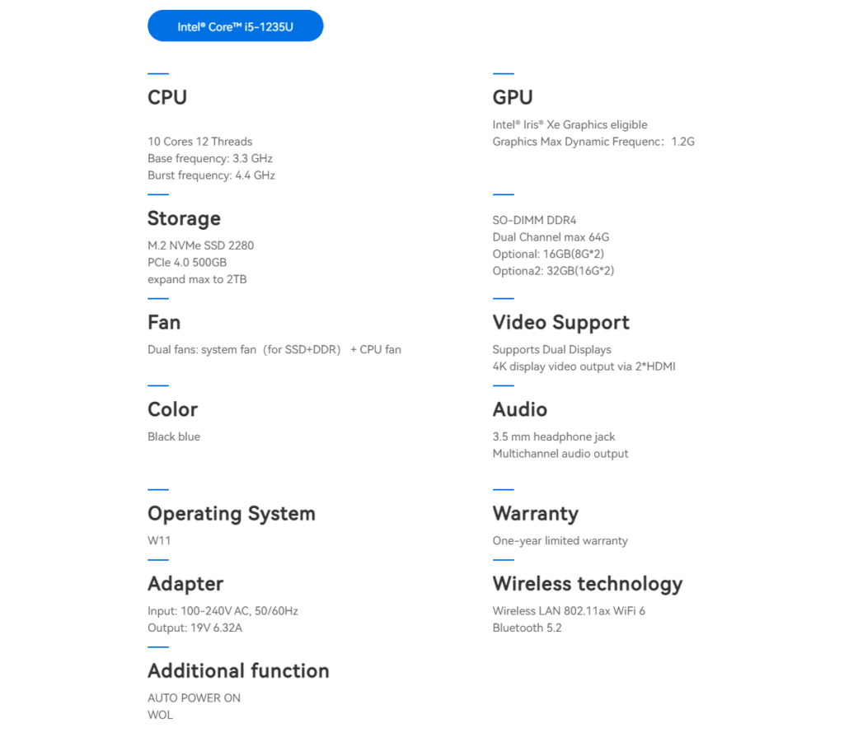
Task: Click the Video Support heading
Action: pos(560,322)
